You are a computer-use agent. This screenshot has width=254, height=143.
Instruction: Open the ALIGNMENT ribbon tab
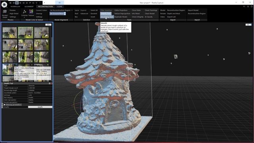(29, 7)
